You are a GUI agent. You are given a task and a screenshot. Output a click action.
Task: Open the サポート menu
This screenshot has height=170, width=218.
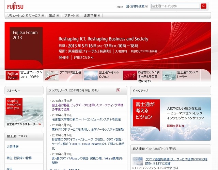(69, 16)
